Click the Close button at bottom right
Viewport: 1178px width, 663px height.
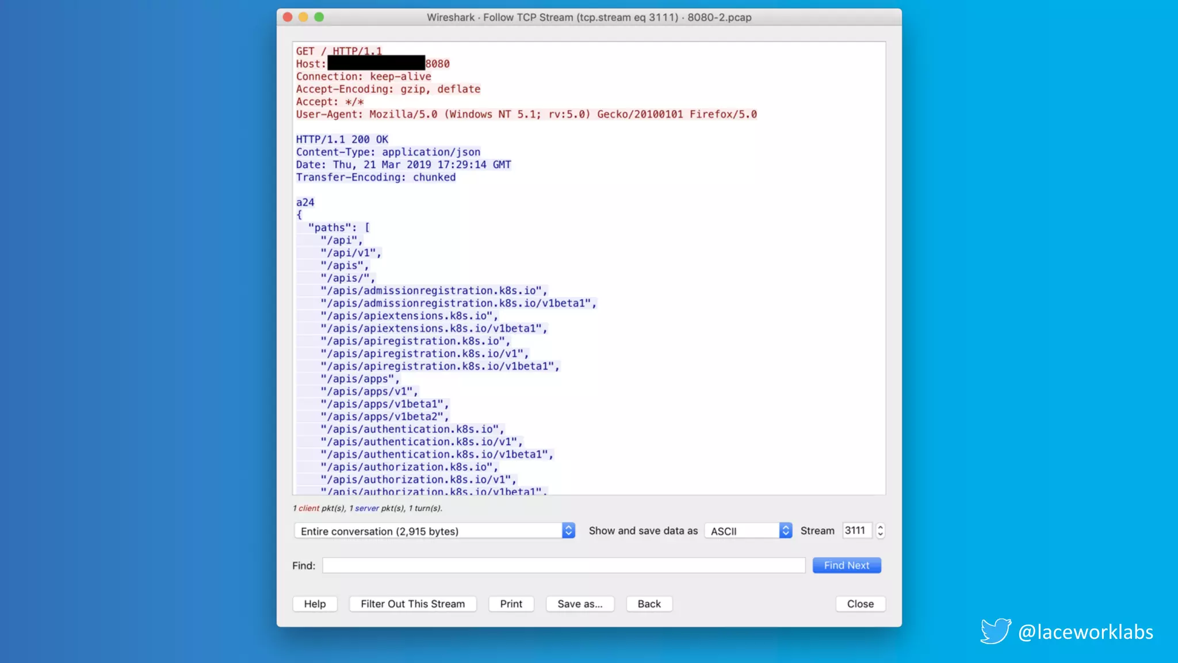click(x=860, y=604)
